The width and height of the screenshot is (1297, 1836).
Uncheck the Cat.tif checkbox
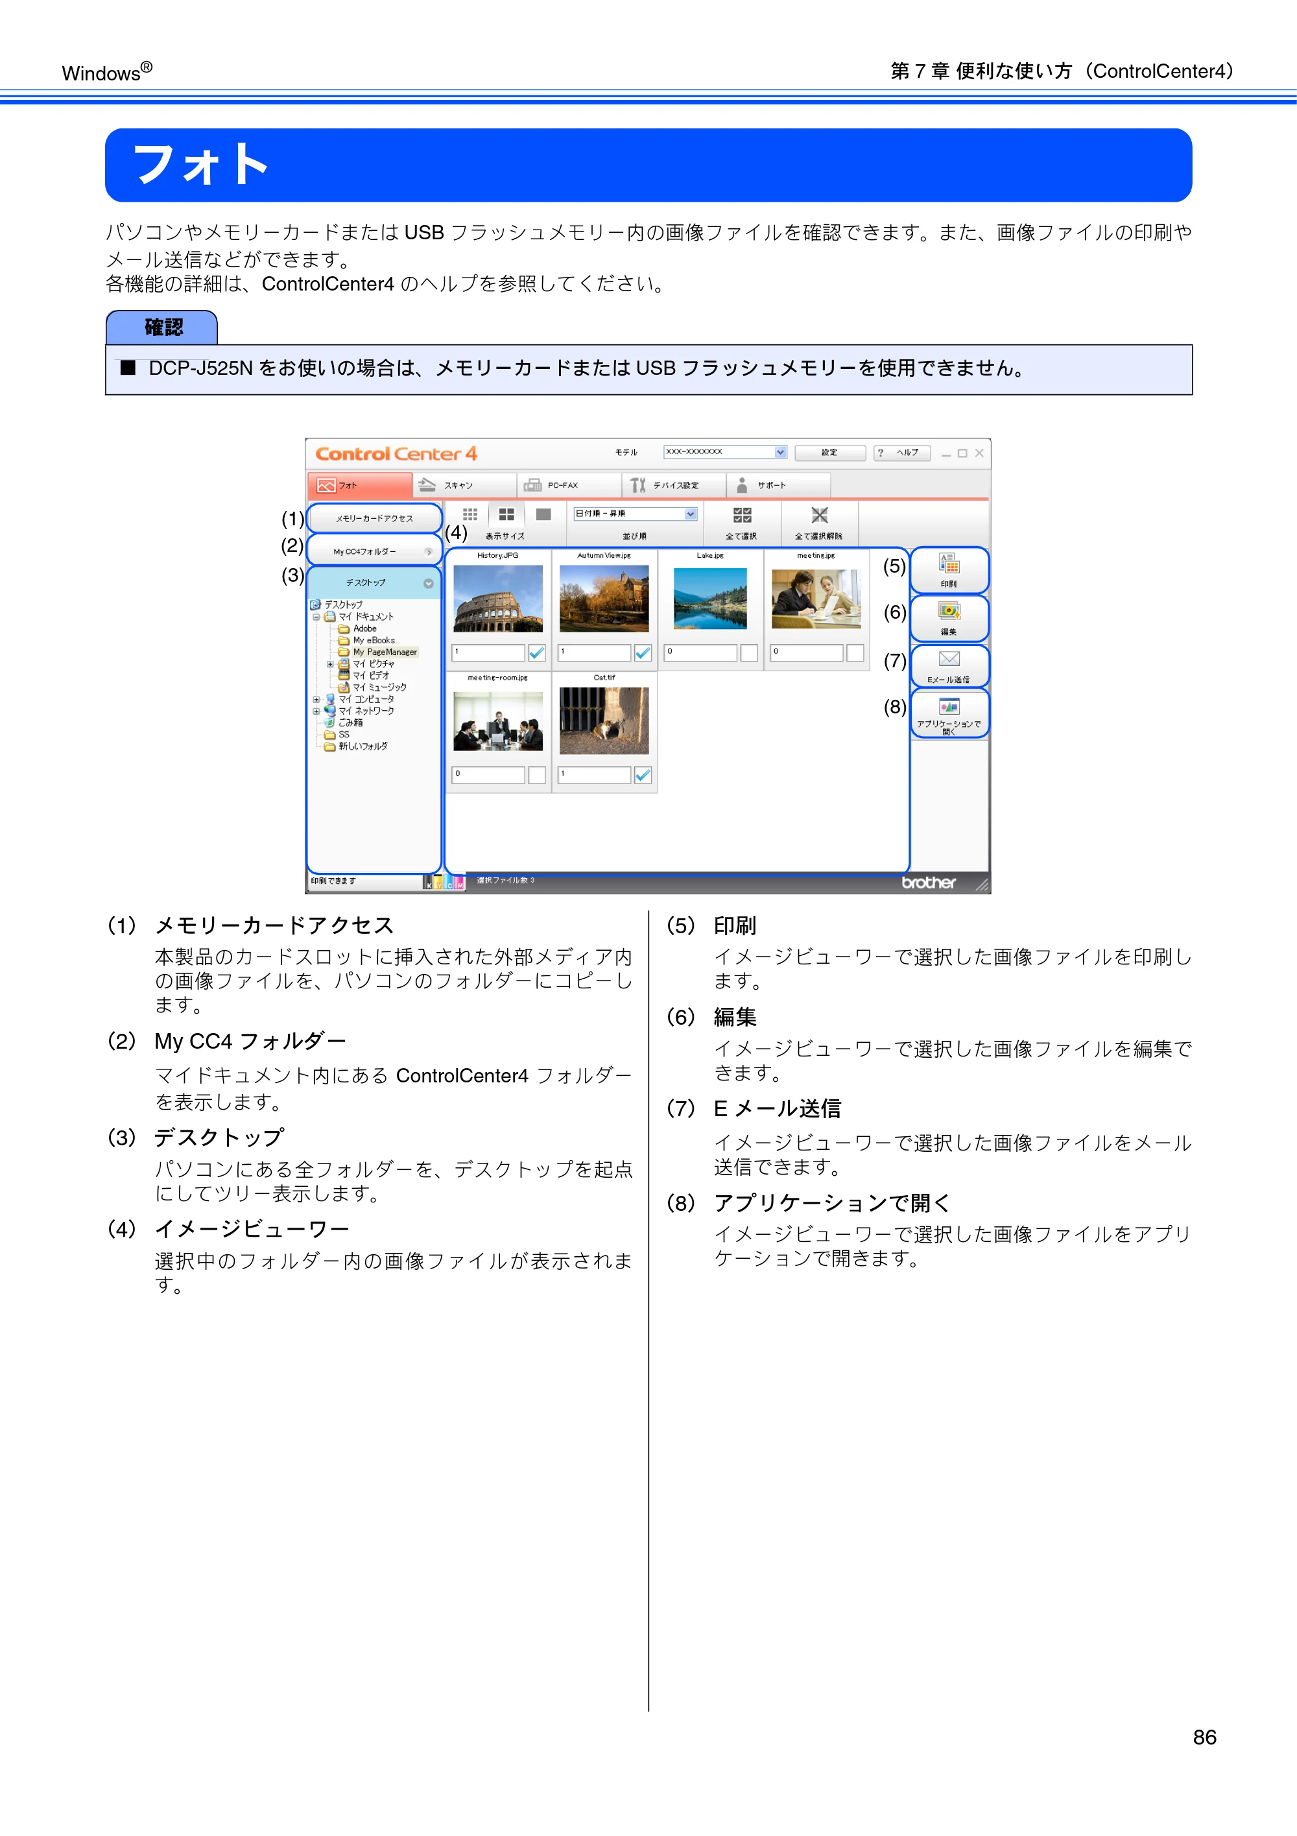pyautogui.click(x=643, y=775)
